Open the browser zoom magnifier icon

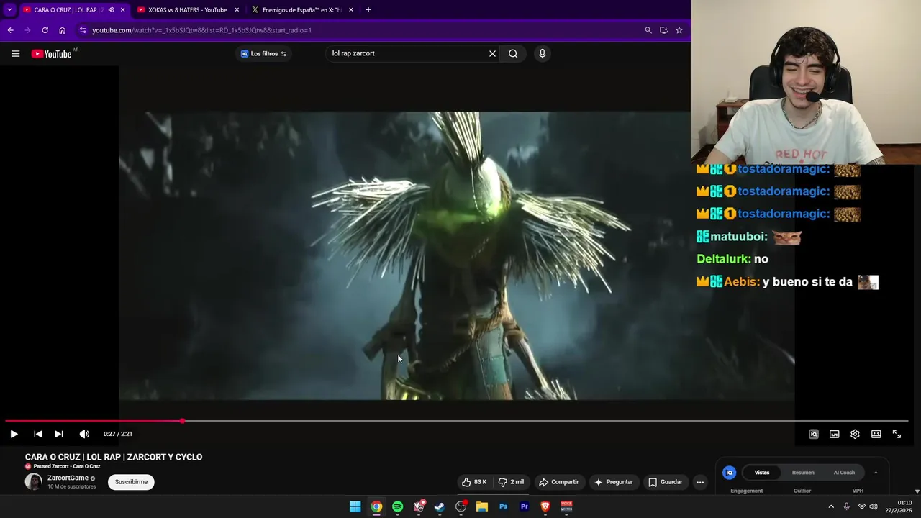click(x=648, y=30)
